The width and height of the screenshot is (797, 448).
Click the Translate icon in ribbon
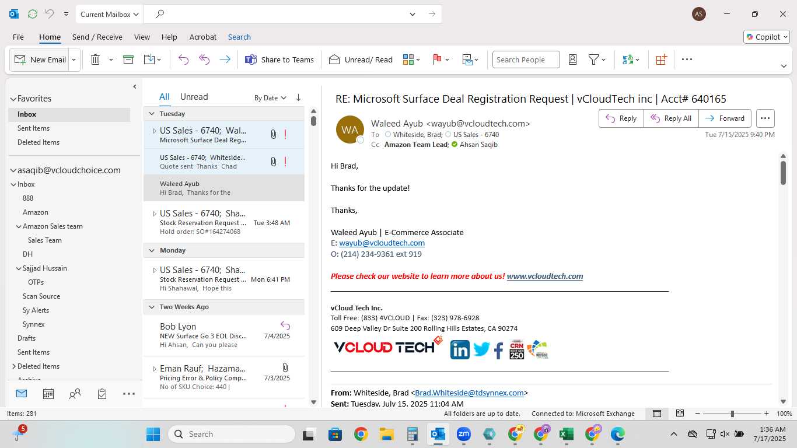(x=628, y=60)
